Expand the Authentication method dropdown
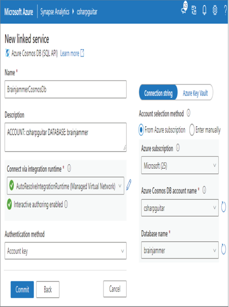This screenshot has width=229, height=307. [65, 251]
